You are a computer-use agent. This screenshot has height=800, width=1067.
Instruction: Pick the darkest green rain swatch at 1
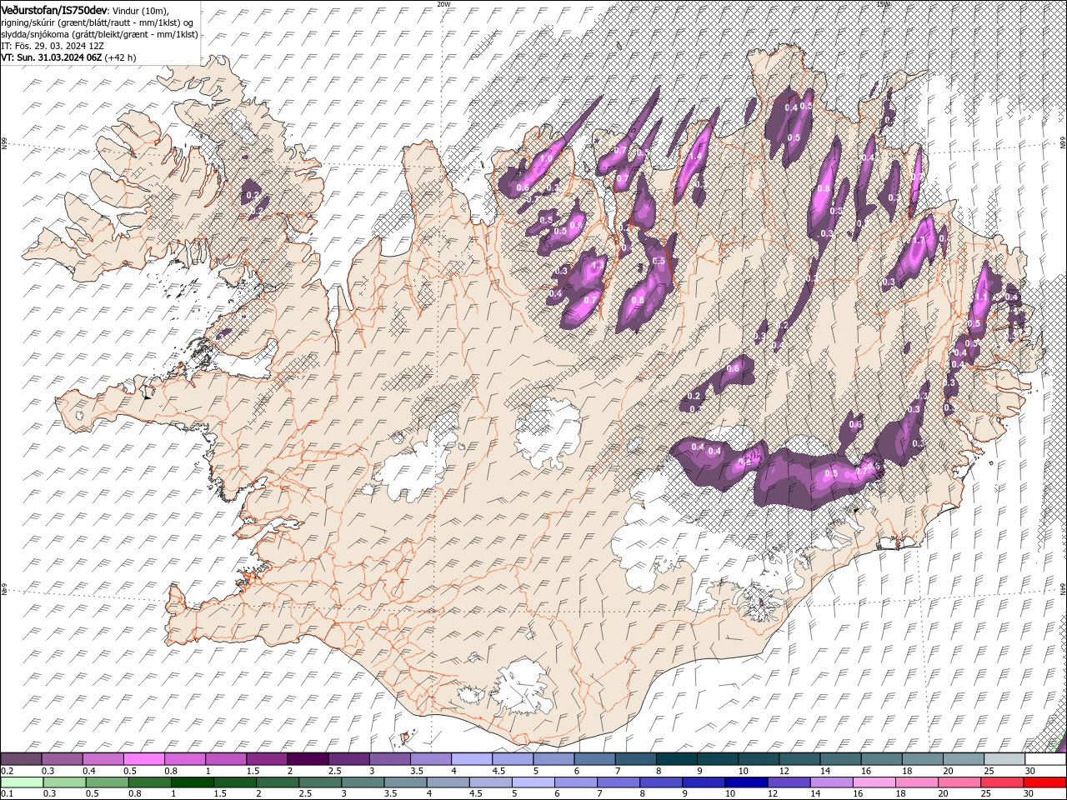(x=193, y=782)
